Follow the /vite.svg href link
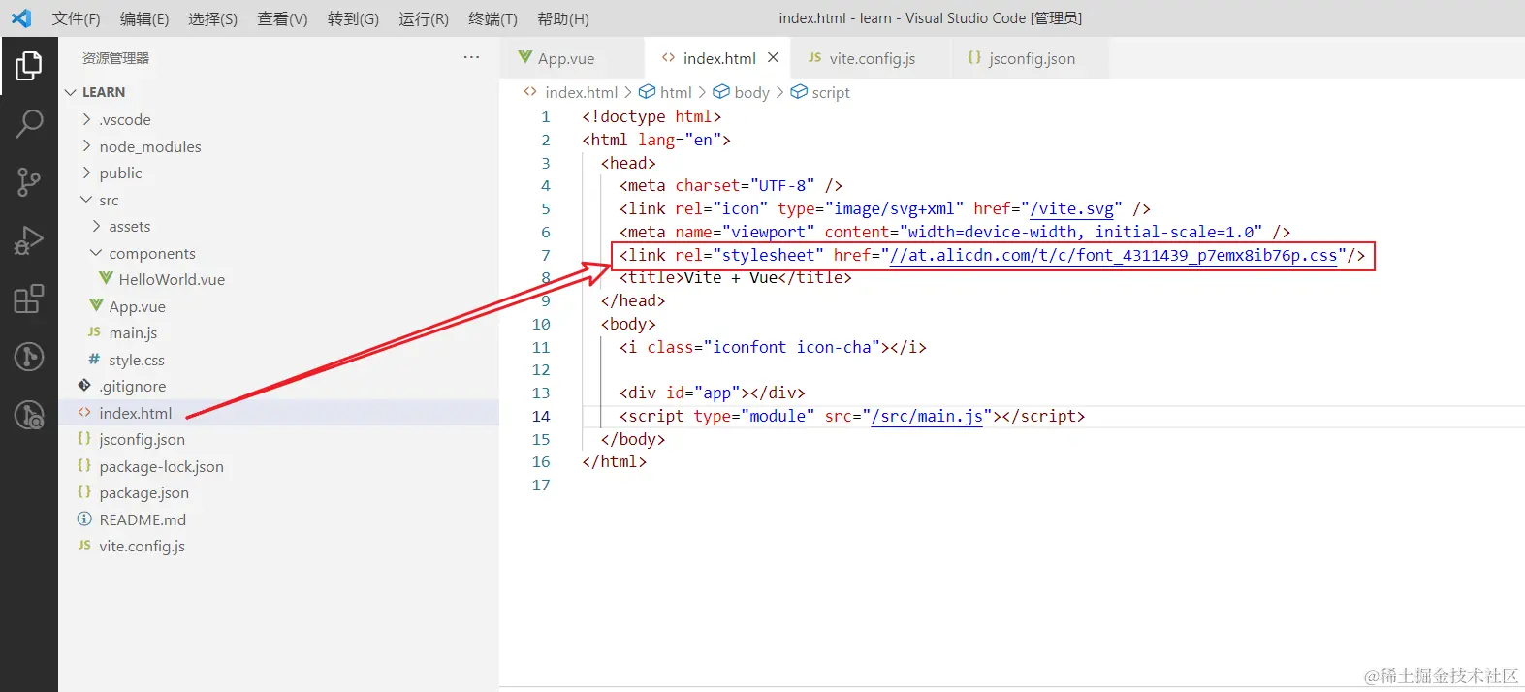 [x=1072, y=208]
